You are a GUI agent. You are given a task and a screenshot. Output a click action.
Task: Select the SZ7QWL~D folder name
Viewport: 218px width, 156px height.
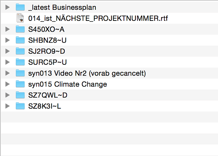click(x=48, y=95)
